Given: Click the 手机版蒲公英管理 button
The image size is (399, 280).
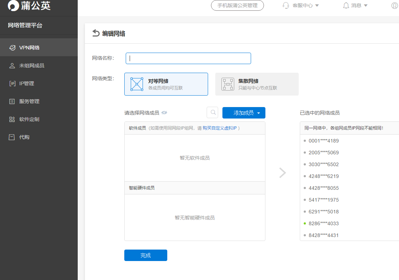Looking at the screenshot, I should tap(237, 5).
